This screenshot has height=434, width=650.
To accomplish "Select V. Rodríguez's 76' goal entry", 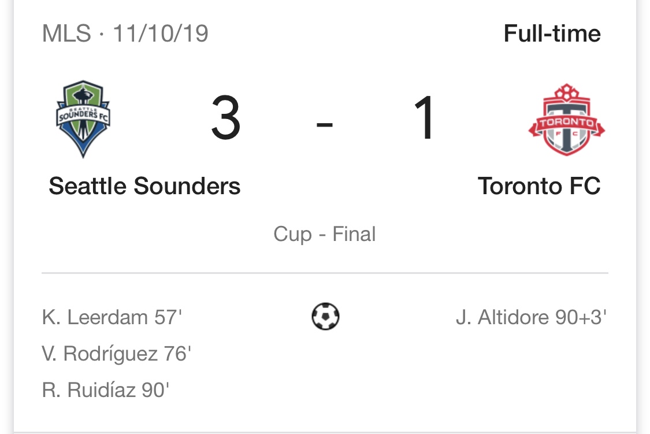I will (x=117, y=354).
